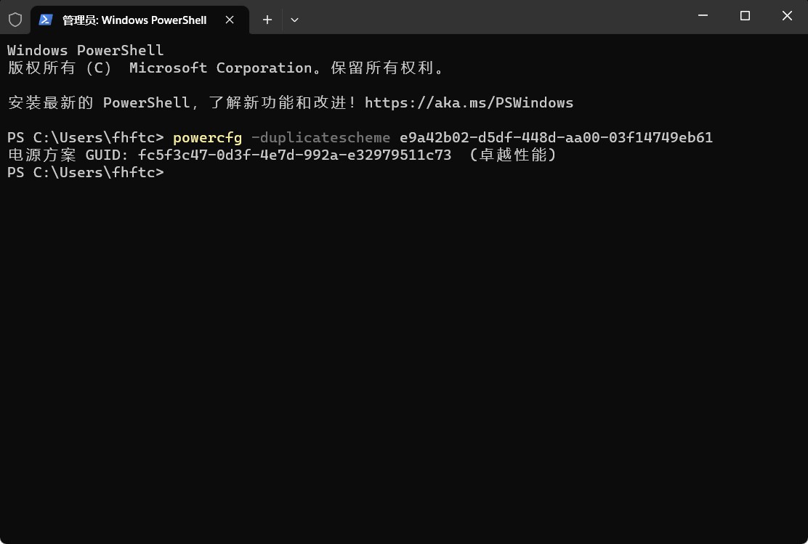Close the Windows PowerShell tab
Viewport: 808px width, 544px height.
230,20
